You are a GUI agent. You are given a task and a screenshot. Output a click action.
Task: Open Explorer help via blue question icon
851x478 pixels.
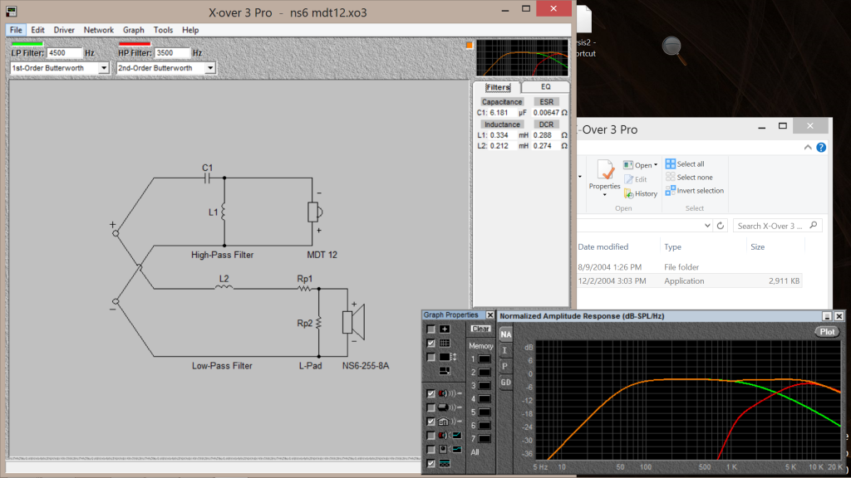[821, 148]
